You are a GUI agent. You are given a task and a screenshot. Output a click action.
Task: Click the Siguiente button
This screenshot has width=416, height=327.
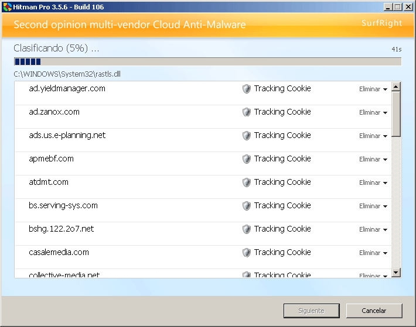point(312,311)
